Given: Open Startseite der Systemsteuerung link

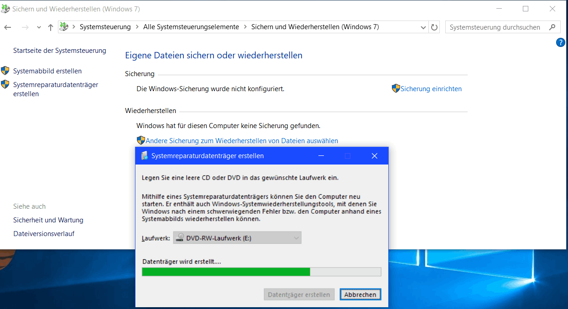Looking at the screenshot, I should [60, 51].
